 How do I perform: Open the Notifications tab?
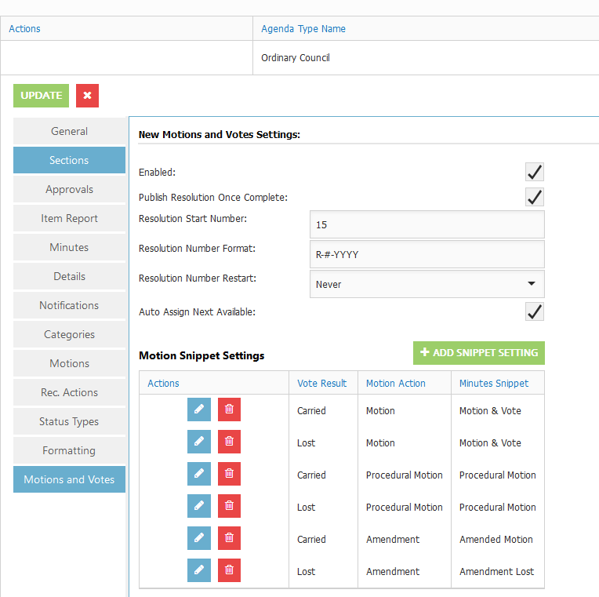pos(69,306)
